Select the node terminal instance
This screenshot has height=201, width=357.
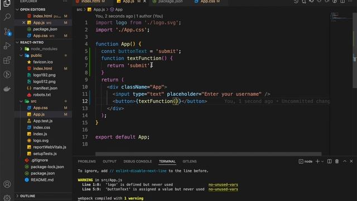tap(306, 161)
